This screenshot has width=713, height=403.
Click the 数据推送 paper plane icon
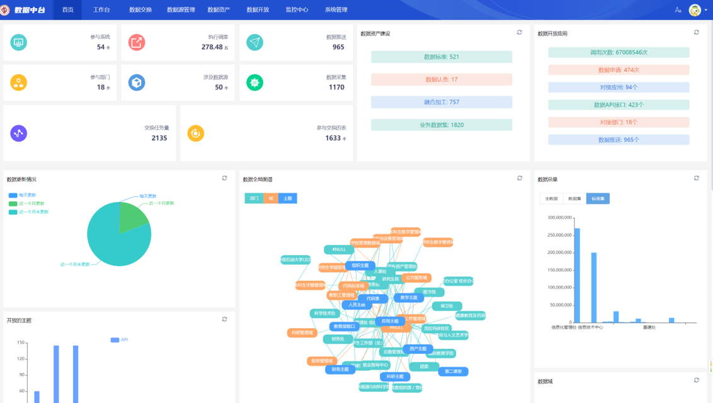tap(254, 42)
